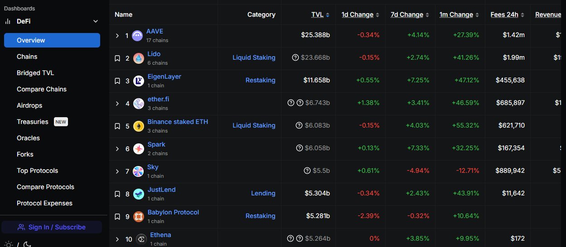Open Binance staked ETH's Liquid Staking link
This screenshot has height=247, width=566.
pos(254,125)
